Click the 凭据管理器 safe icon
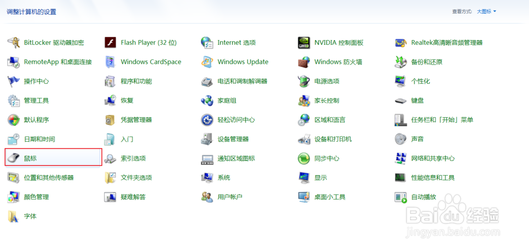The height and width of the screenshot is (250, 529). 111,120
